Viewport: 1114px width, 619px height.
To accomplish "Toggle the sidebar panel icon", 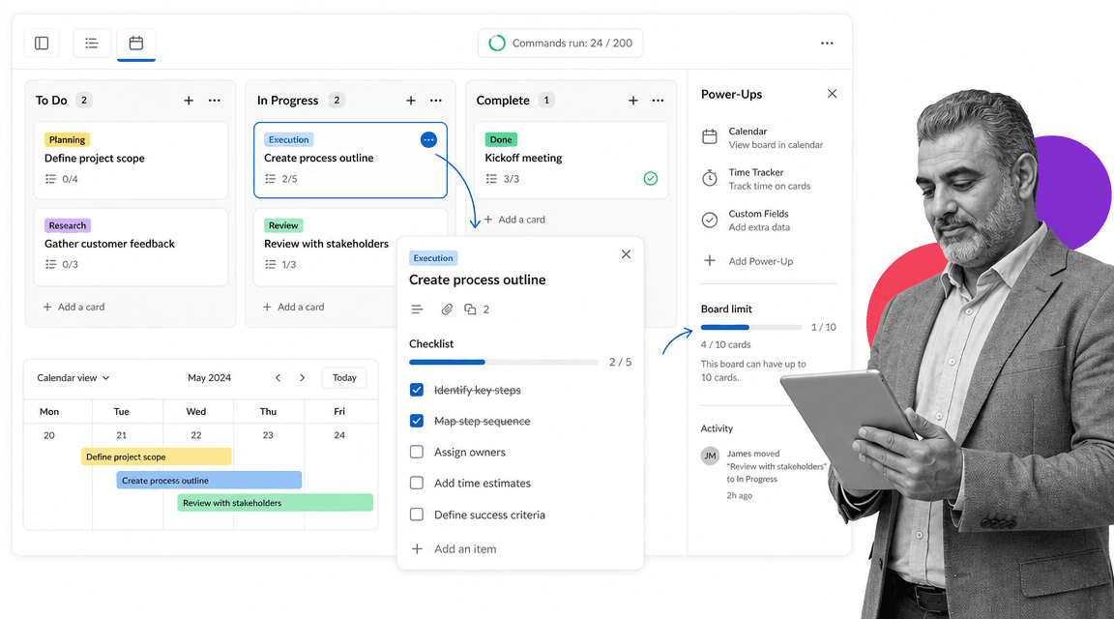I will [x=42, y=44].
